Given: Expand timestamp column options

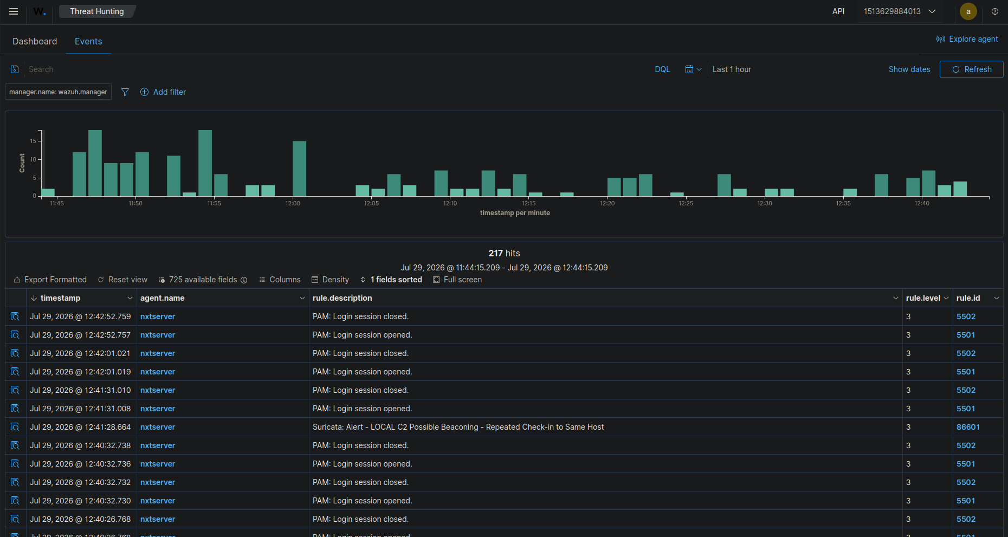Looking at the screenshot, I should (130, 298).
